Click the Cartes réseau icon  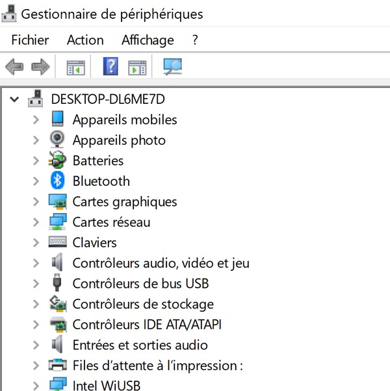58,221
